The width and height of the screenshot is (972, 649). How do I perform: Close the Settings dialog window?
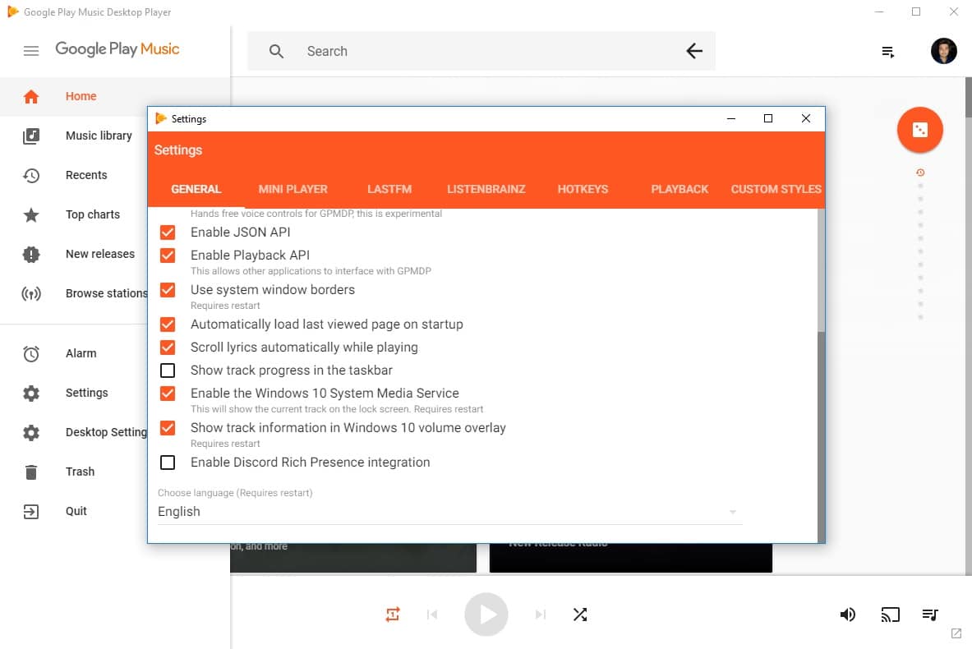[x=805, y=118]
